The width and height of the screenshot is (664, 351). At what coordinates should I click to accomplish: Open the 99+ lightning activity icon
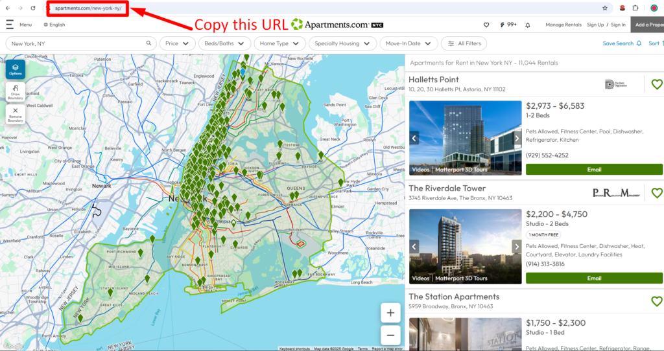click(x=508, y=25)
